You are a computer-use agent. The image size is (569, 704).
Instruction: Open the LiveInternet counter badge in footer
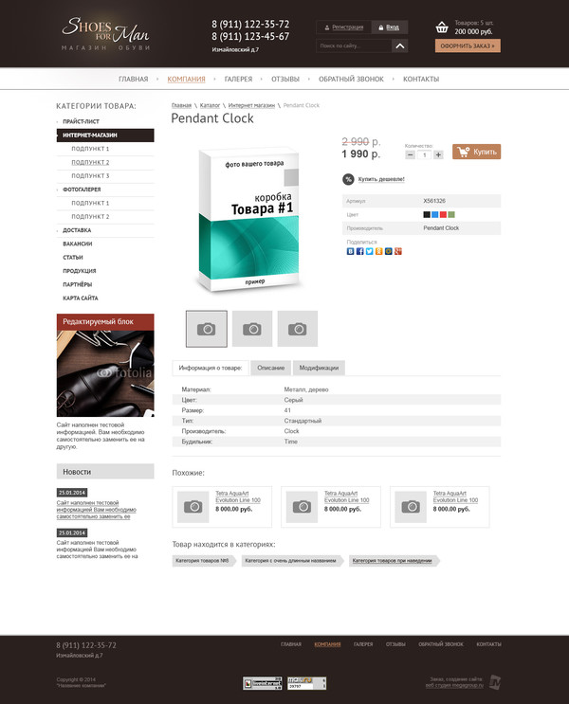263,683
